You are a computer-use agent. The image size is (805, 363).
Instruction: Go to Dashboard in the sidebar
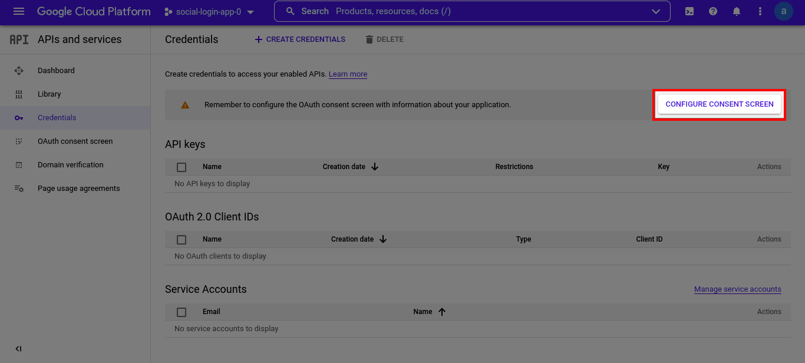[x=75, y=71]
